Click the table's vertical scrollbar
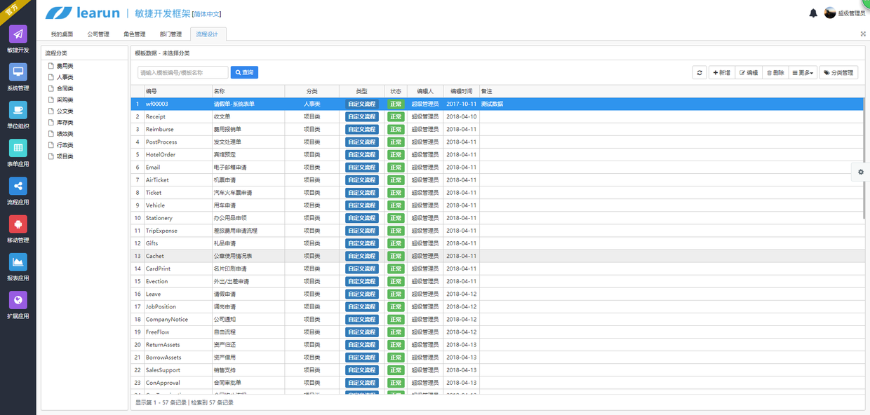Viewport: 870px width, 415px height. 864,158
